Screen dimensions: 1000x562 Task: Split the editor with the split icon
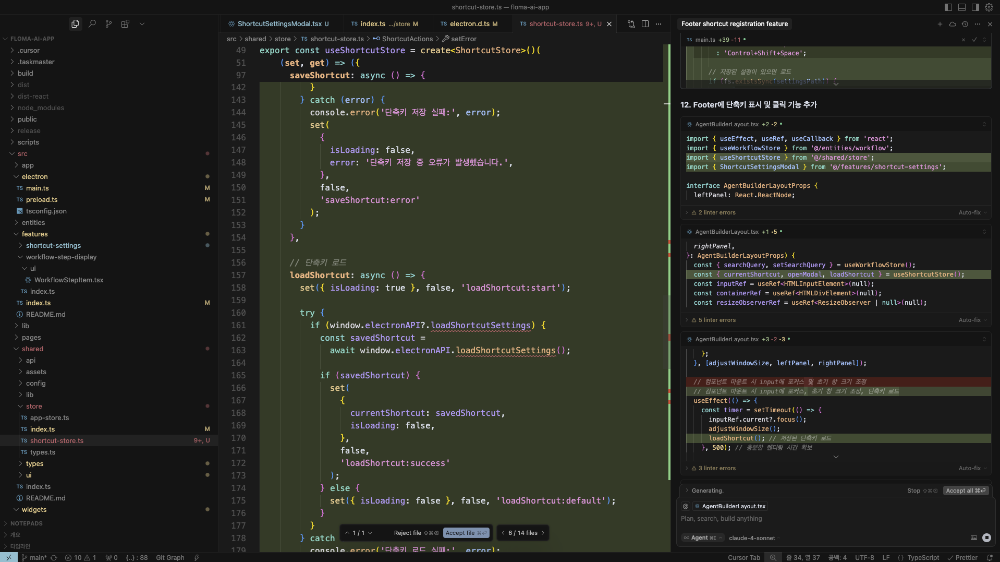click(x=645, y=24)
